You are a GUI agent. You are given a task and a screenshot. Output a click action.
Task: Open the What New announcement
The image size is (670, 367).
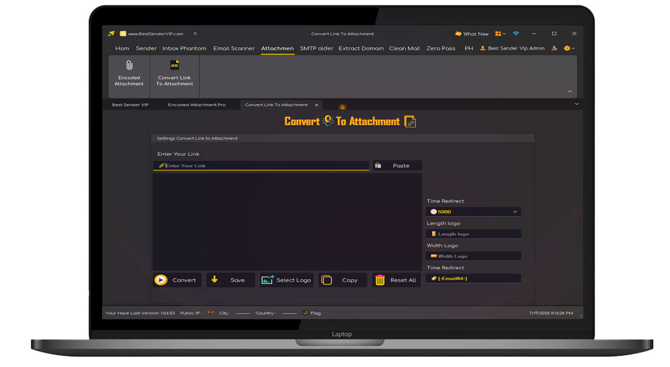(471, 34)
